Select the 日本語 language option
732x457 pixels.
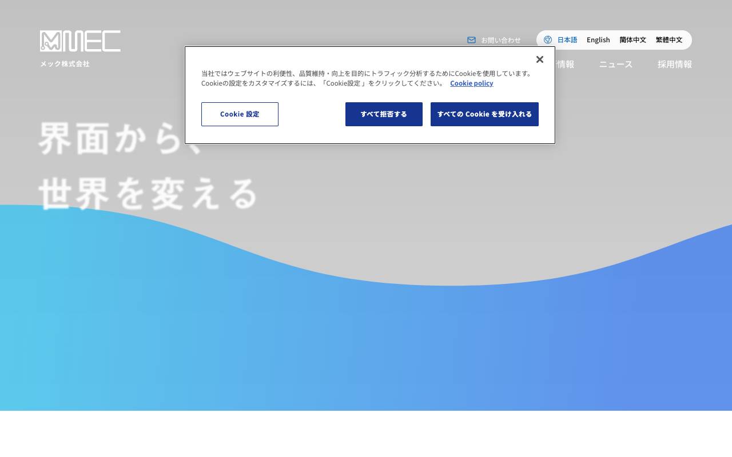pos(567,39)
